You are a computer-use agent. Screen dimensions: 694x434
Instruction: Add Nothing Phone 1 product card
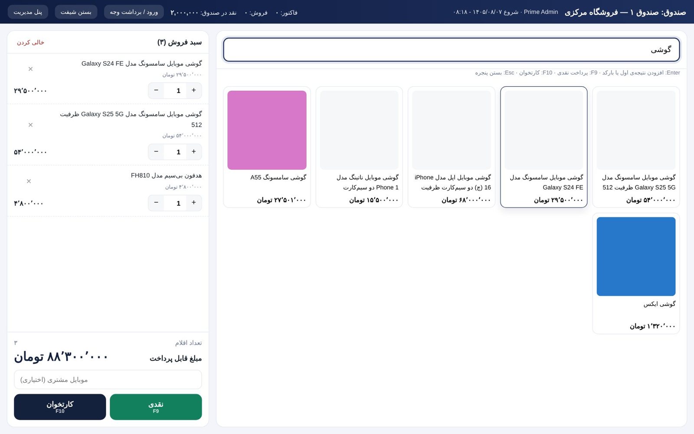point(359,147)
